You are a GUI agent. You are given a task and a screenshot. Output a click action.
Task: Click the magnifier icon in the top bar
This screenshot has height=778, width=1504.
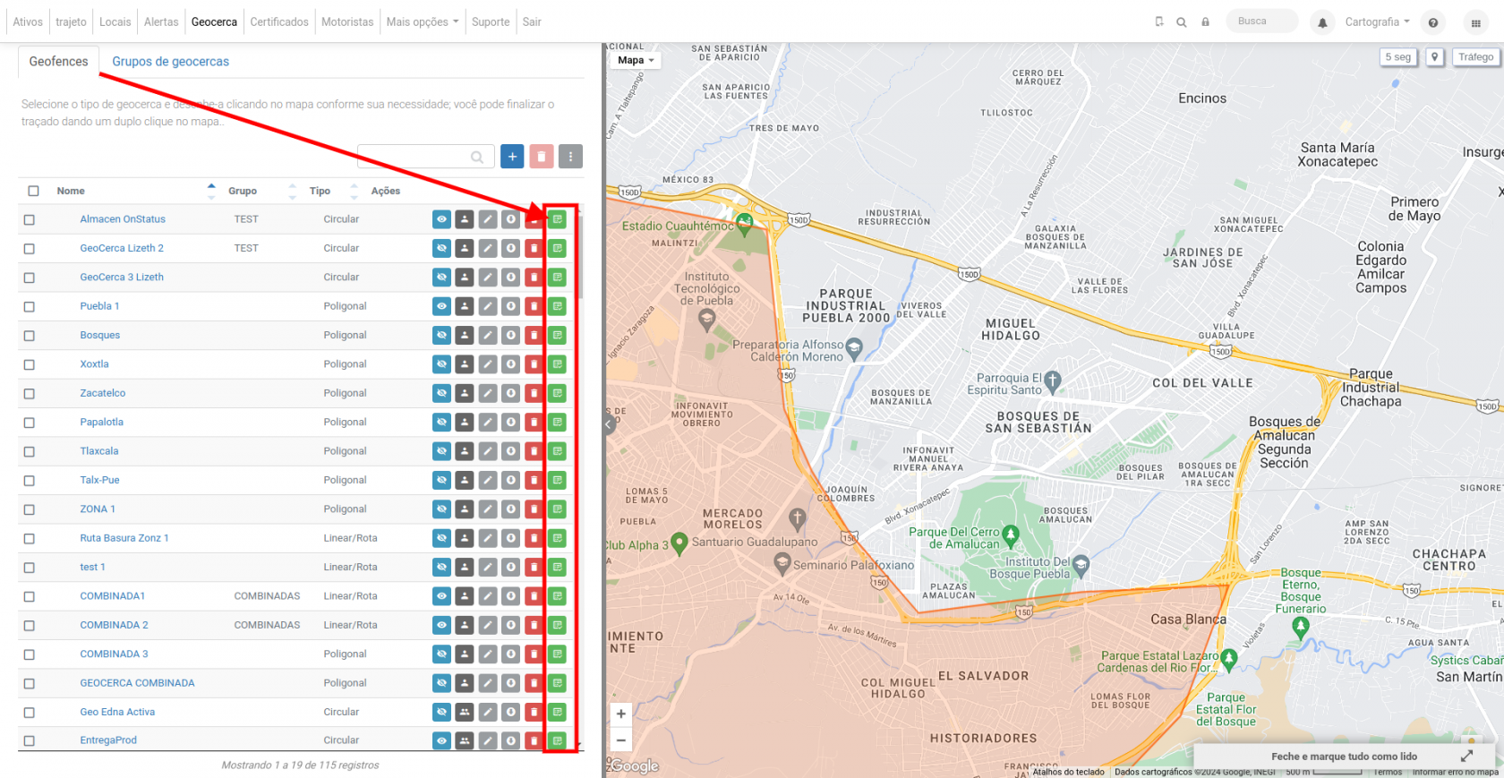point(1182,22)
